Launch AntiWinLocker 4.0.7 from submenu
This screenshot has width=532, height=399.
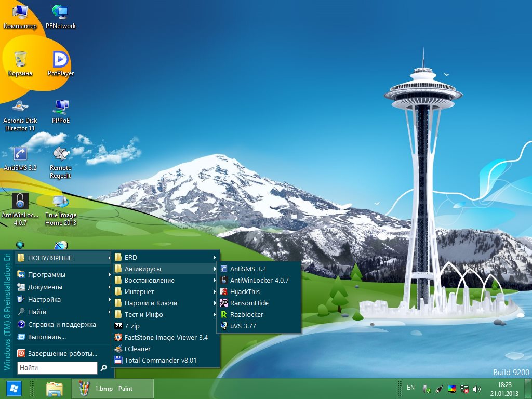point(259,280)
